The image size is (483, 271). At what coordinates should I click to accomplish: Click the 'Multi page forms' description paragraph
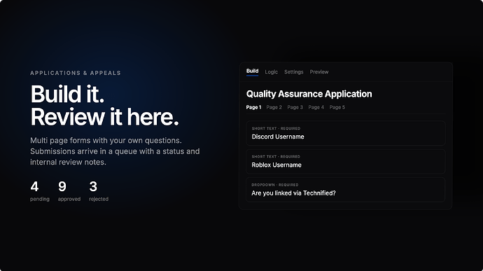[x=115, y=151]
